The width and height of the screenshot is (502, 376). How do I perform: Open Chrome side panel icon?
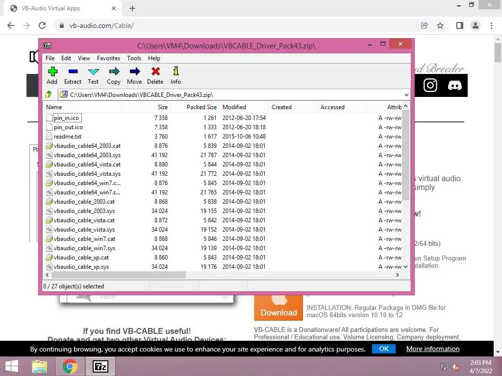pyautogui.click(x=460, y=25)
